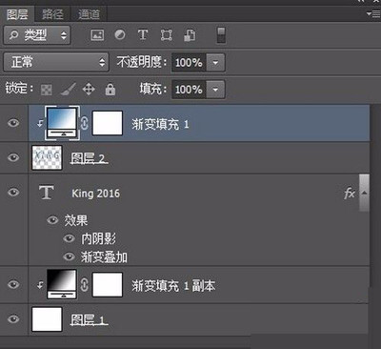381x349 pixels.
Task: Select layer mask of 渐变填充 1
Action: pyautogui.click(x=108, y=123)
